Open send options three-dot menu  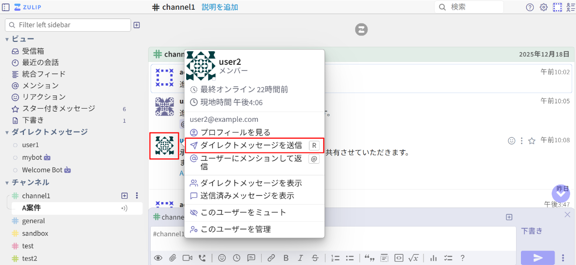[x=563, y=257]
